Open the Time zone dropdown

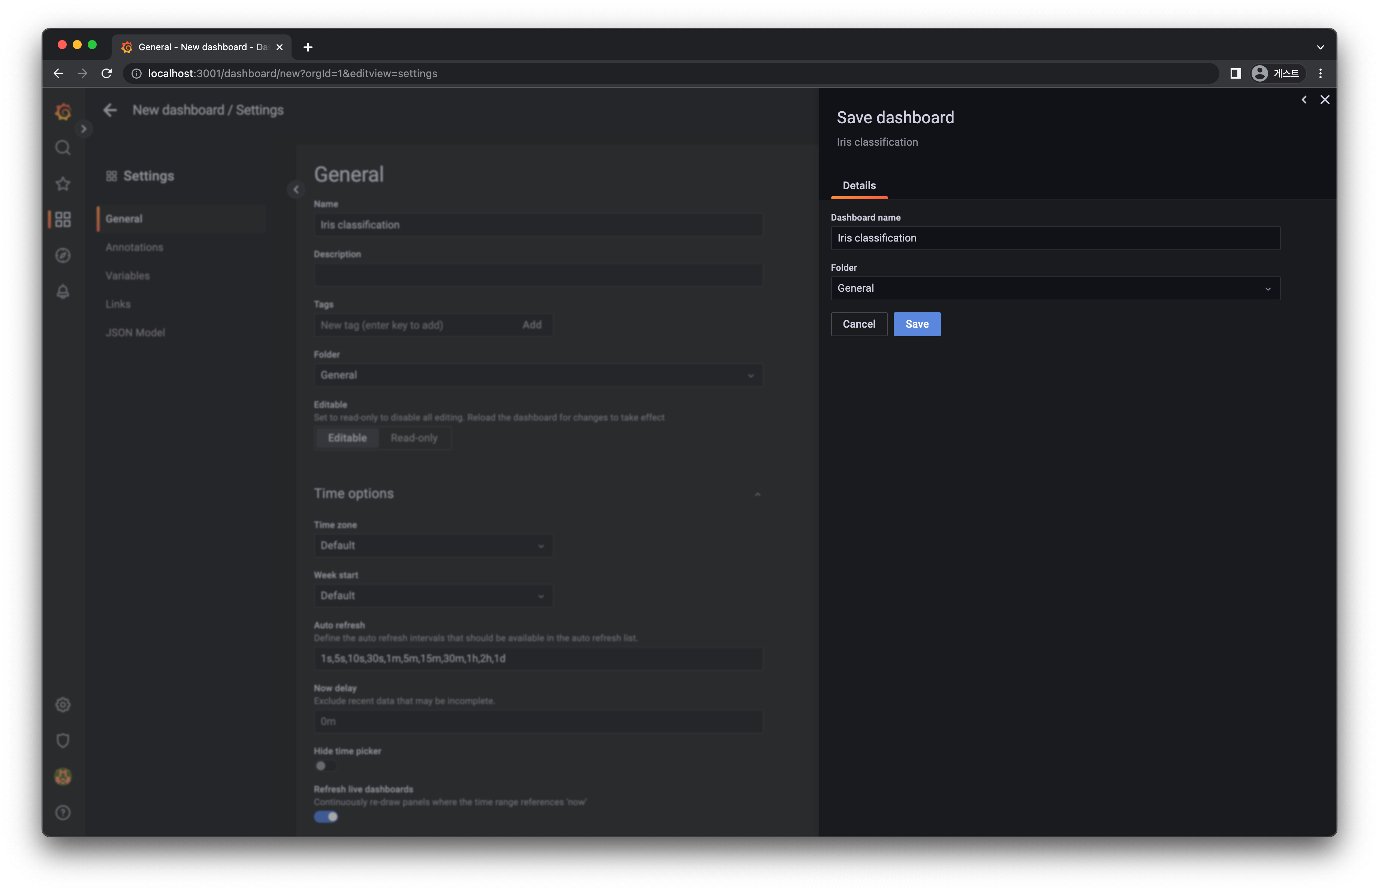pyautogui.click(x=433, y=545)
